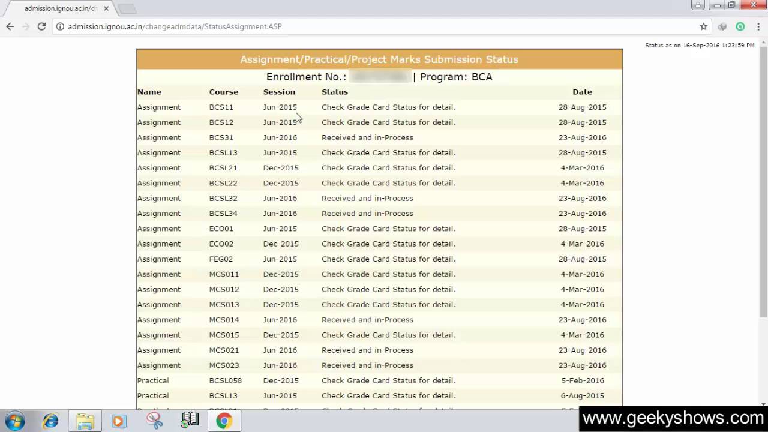Viewport: 768px width, 432px height.
Task: Open a new browser tab
Action: click(127, 8)
